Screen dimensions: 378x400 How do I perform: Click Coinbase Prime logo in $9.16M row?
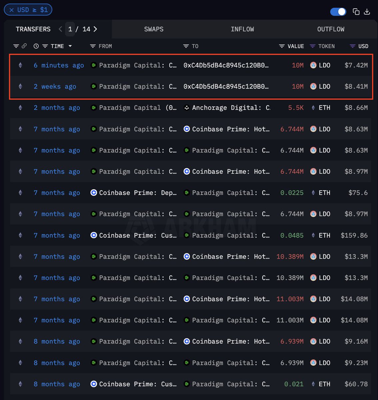187,341
